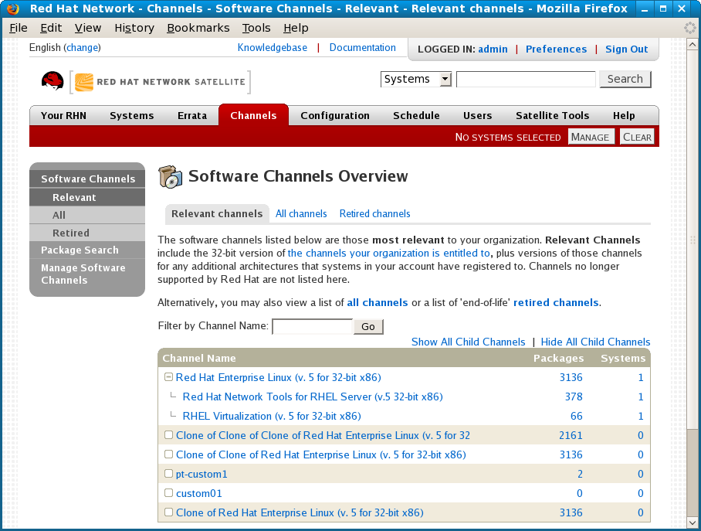This screenshot has width=701, height=531.
Task: Expand Clone of Red Hat Enterprise Linux row
Action: [x=168, y=512]
